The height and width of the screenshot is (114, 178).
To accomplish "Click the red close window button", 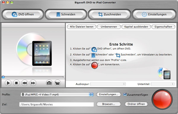I will tap(3, 2).
